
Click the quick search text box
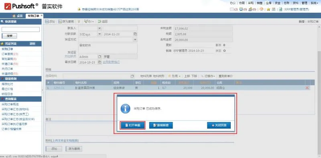pos(20,30)
